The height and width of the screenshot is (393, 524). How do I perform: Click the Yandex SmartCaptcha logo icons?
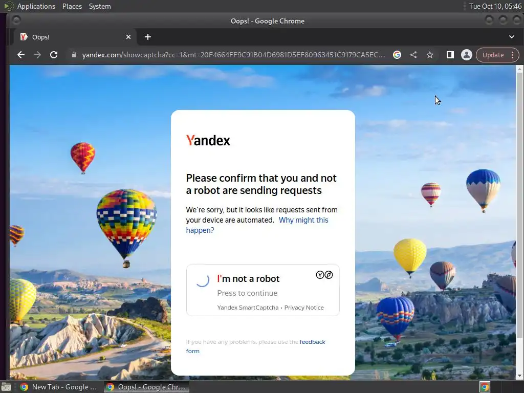(x=324, y=275)
